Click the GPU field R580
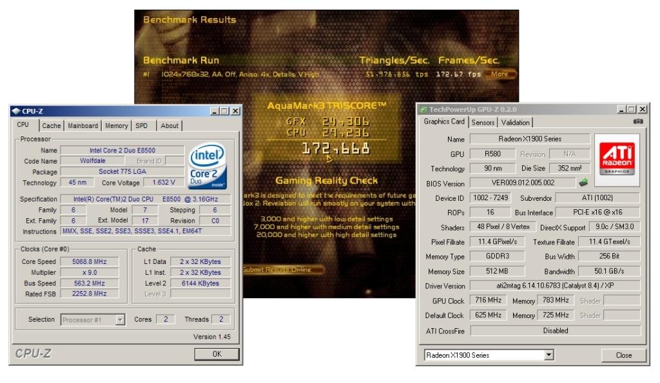Viewport: 660px width, 383px height. (x=492, y=154)
